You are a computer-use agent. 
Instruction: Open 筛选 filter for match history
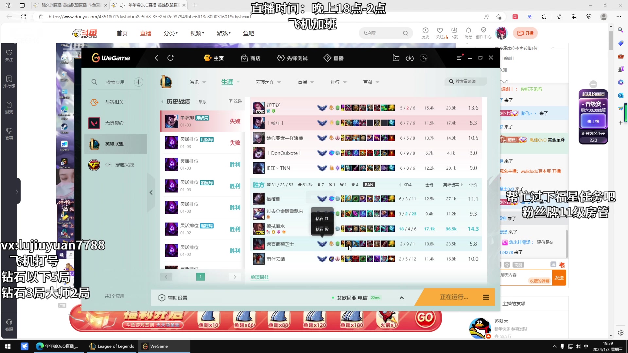(235, 101)
